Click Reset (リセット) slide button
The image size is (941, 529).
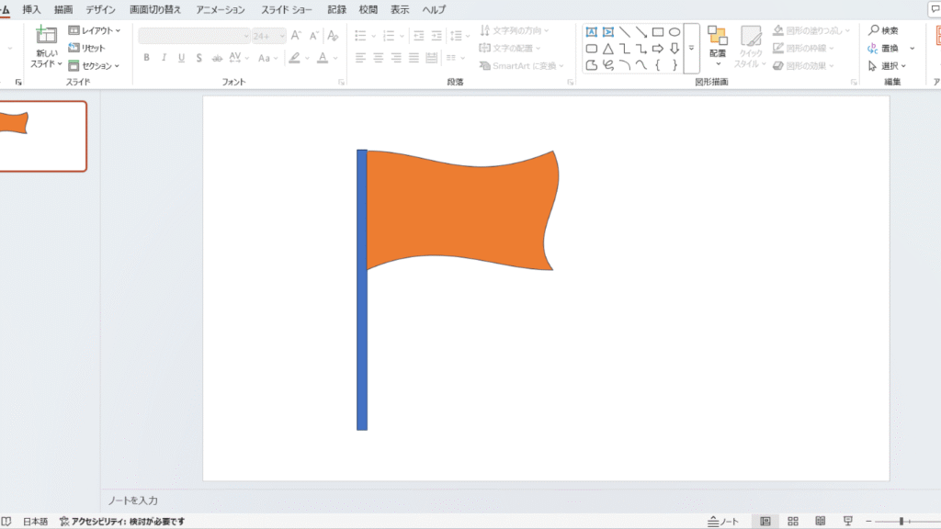(86, 48)
